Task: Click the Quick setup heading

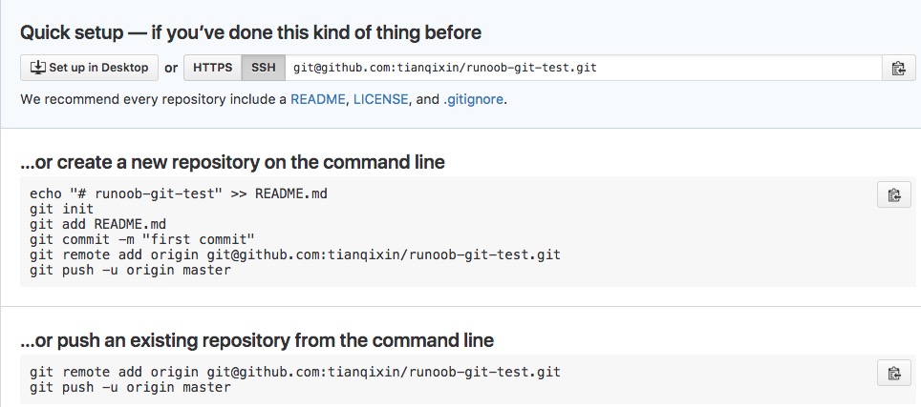Action: 251,32
